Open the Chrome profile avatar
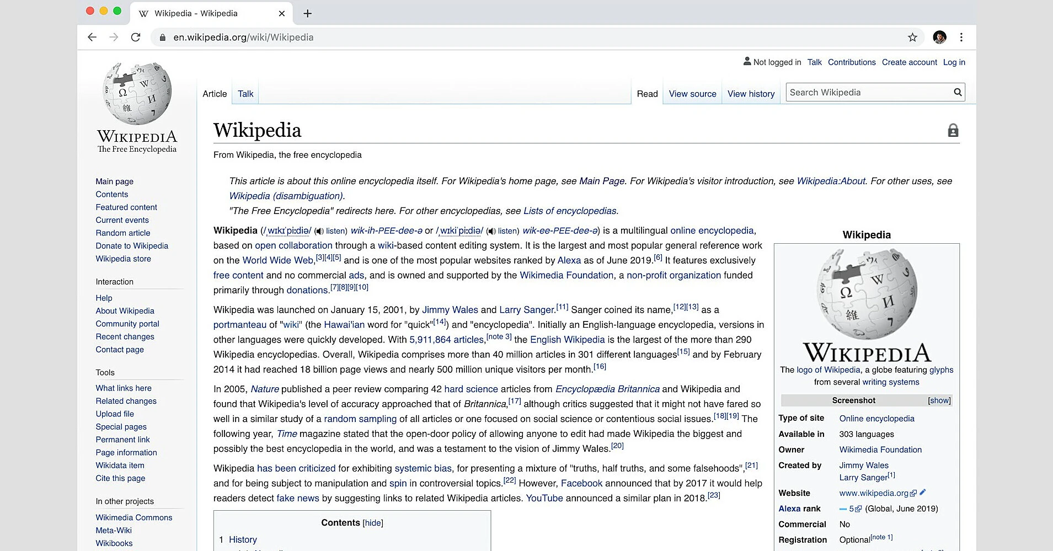Image resolution: width=1053 pixels, height=551 pixels. 939,37
